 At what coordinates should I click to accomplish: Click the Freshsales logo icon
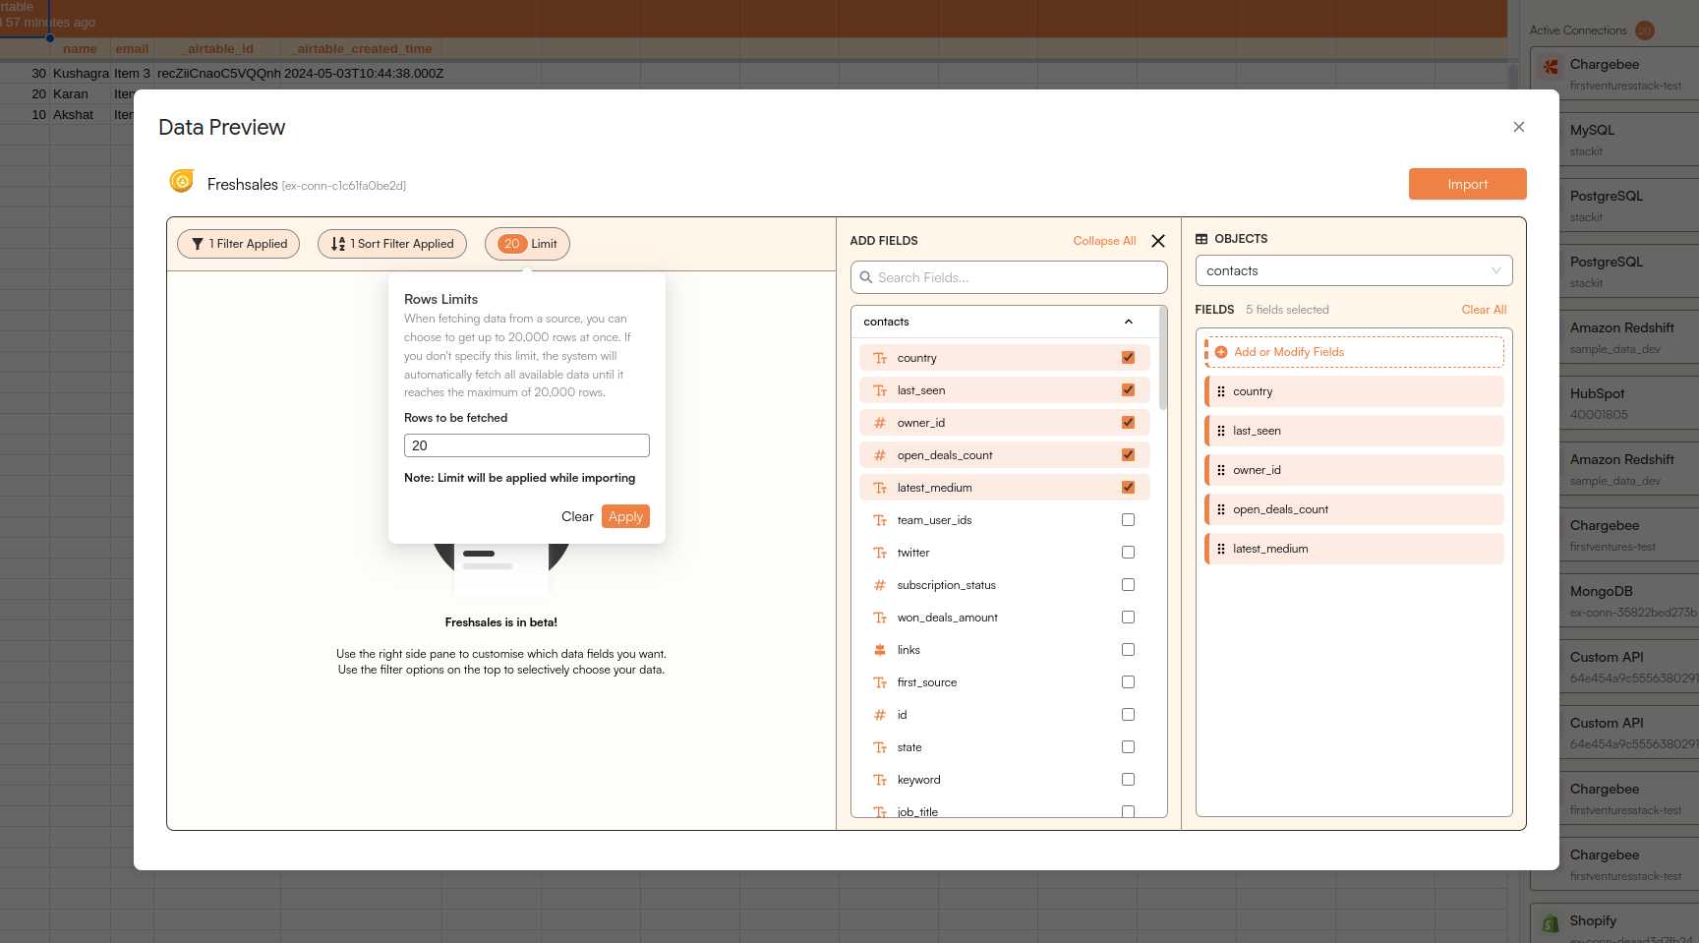point(182,181)
